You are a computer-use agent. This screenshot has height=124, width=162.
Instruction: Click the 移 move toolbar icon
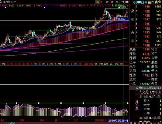coord(117,2)
